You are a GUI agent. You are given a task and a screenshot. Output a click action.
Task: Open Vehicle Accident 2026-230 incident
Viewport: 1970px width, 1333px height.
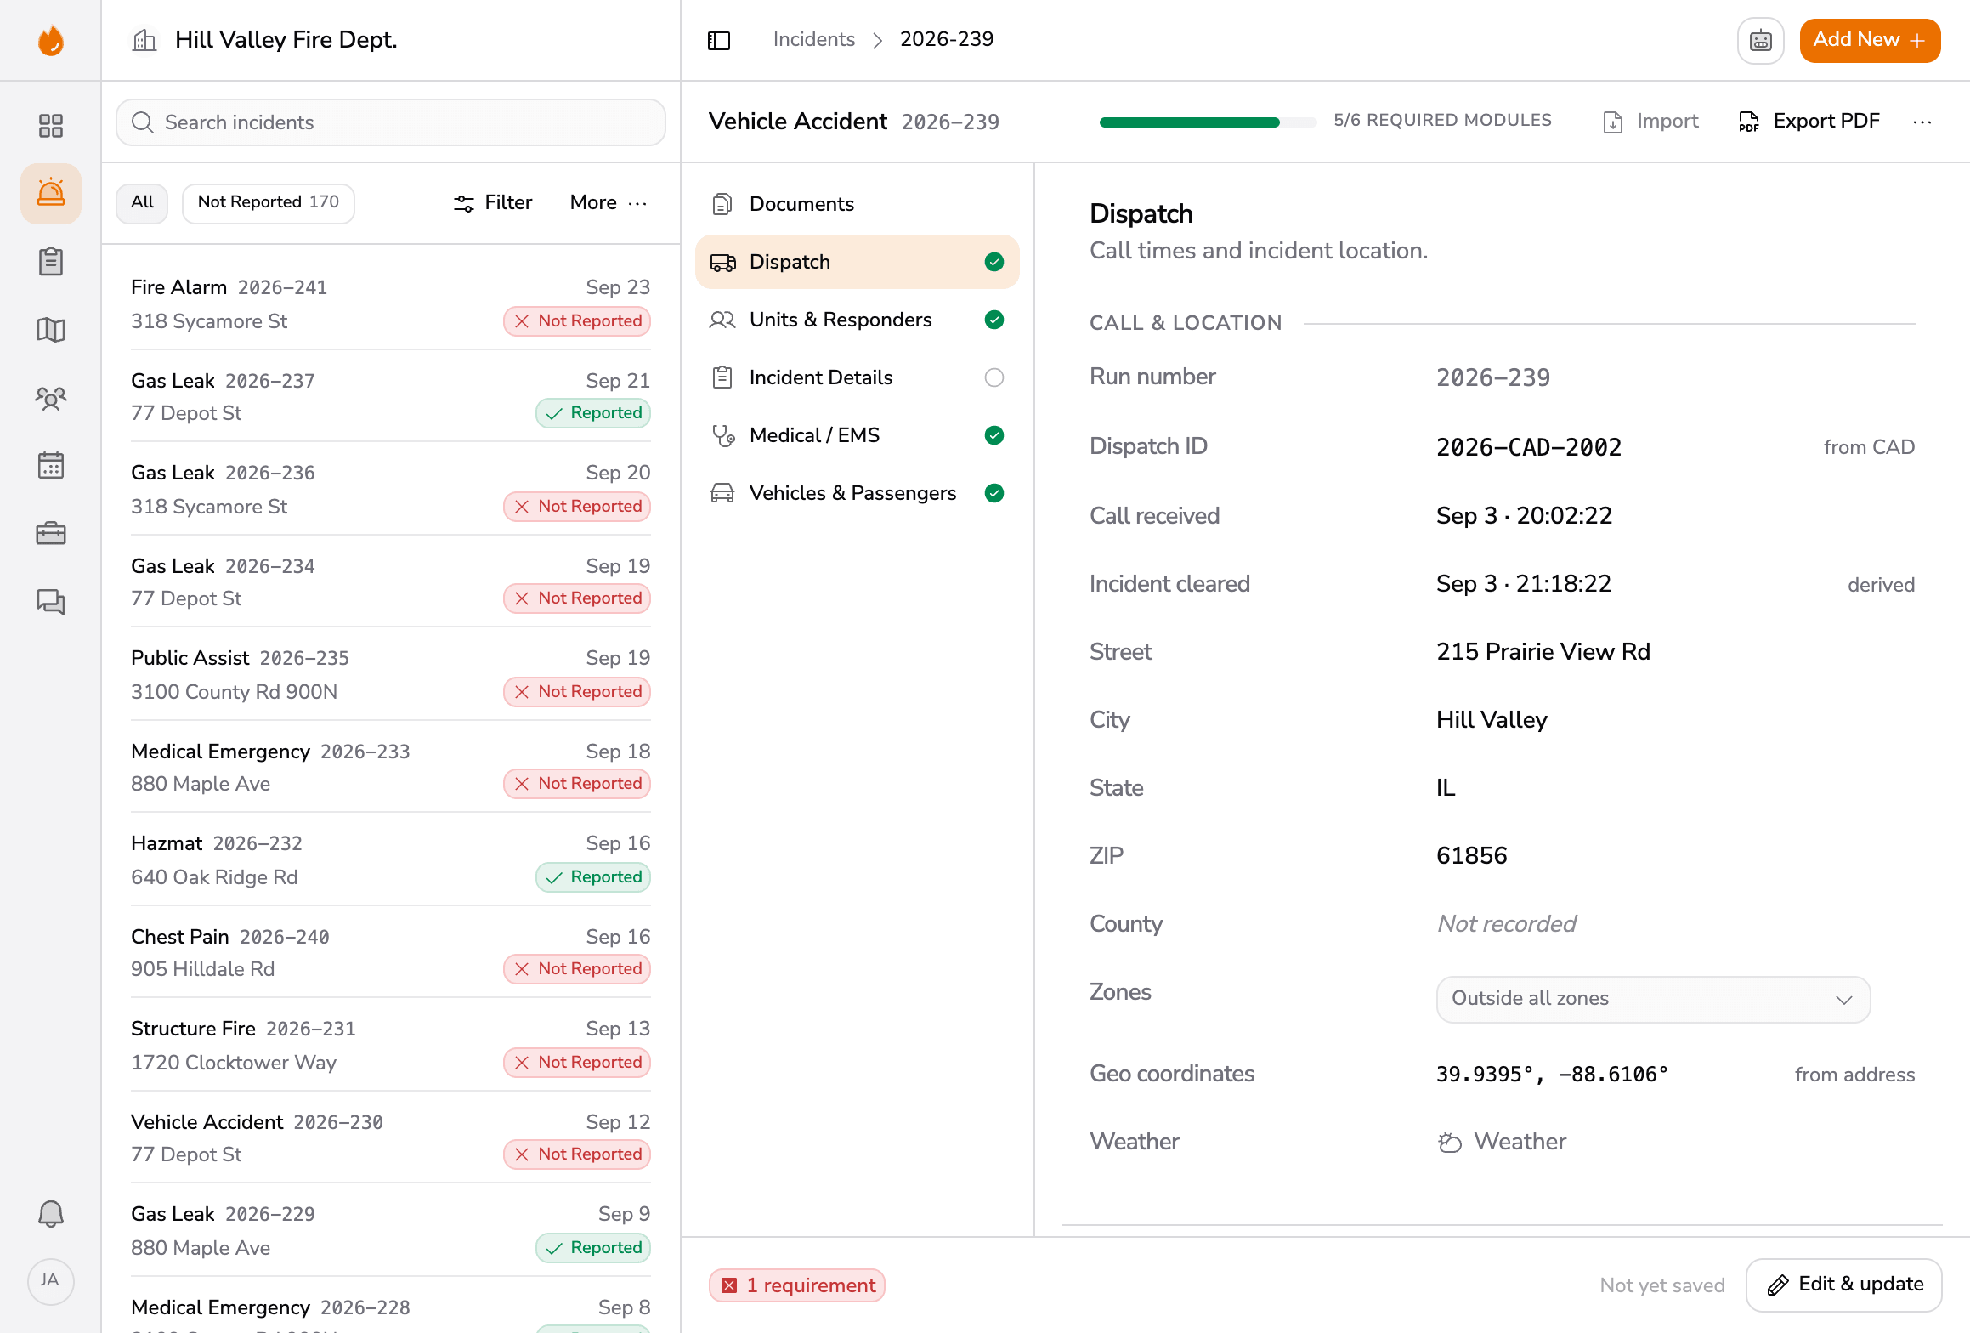[390, 1137]
